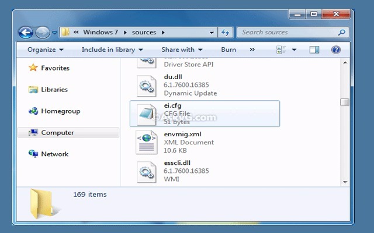Open the Share with dropdown
Image resolution: width=374 pixels, height=233 pixels.
click(182, 50)
